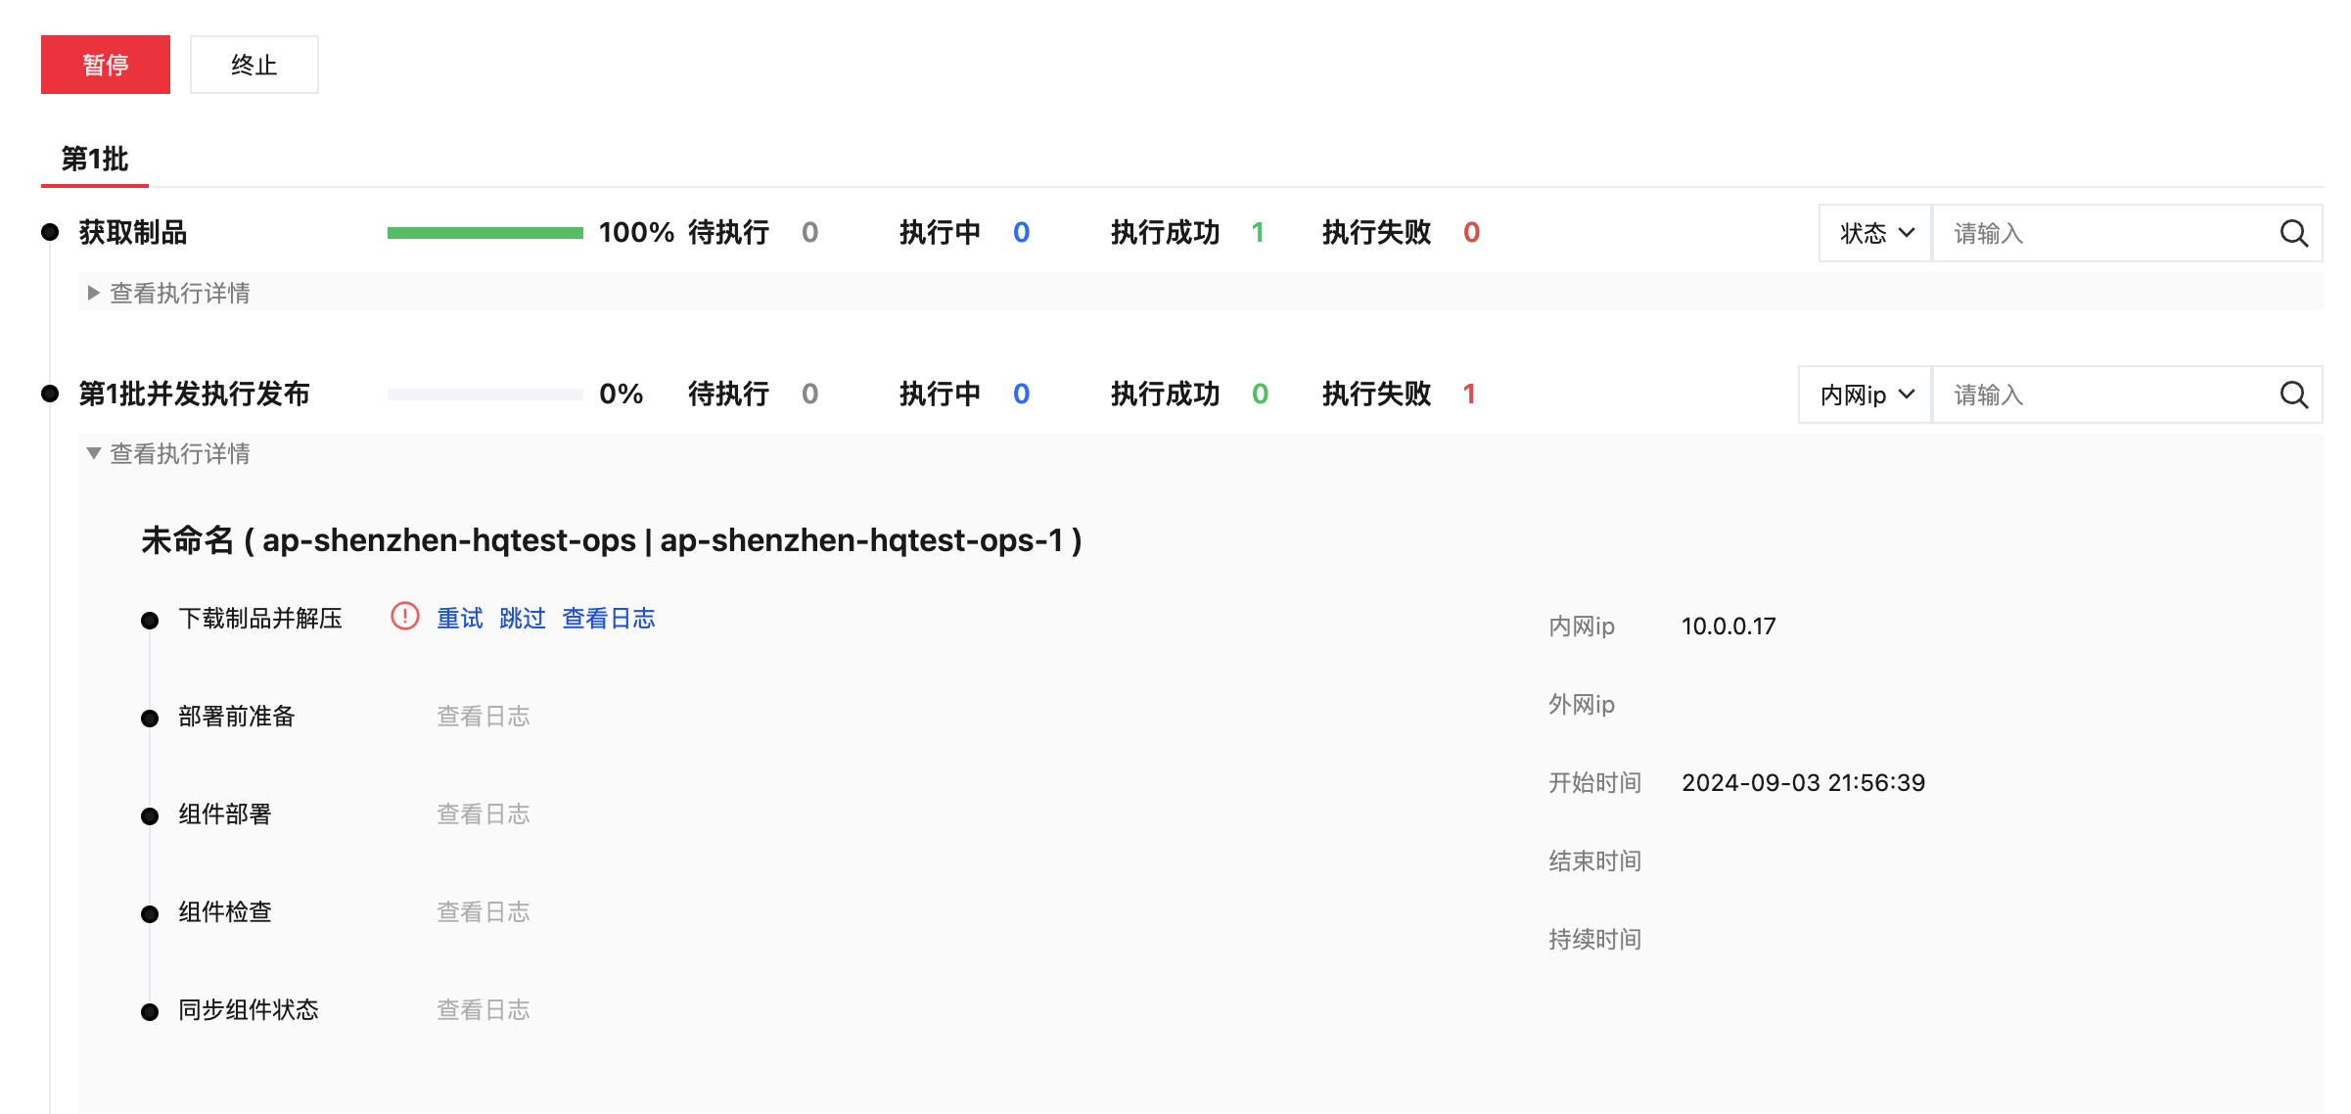Expand 获取制品 execution details triangle
Screen dimensions: 2351x1114
pos(94,293)
